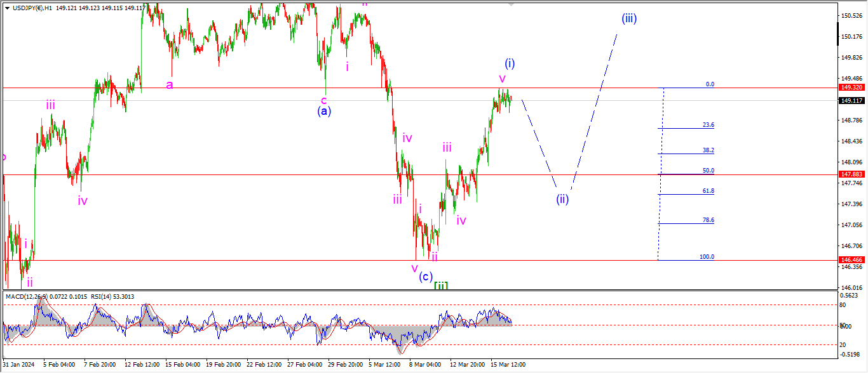Image resolution: width=868 pixels, height=373 pixels.
Task: Select the Fibonacci 0.0 level label
Action: [710, 84]
